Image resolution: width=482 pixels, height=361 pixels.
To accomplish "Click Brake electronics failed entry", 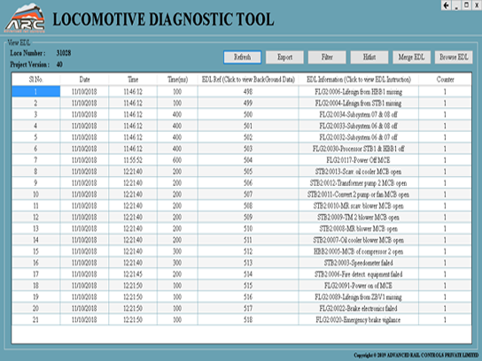I will pyautogui.click(x=359, y=308).
